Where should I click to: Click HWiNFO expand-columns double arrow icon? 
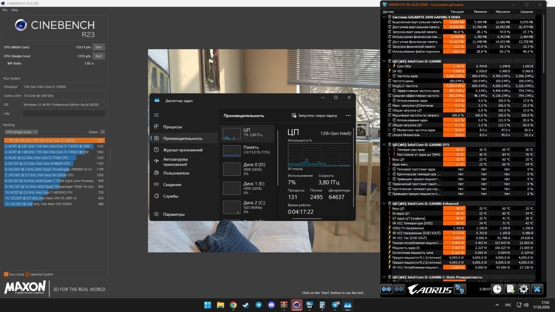386,289
